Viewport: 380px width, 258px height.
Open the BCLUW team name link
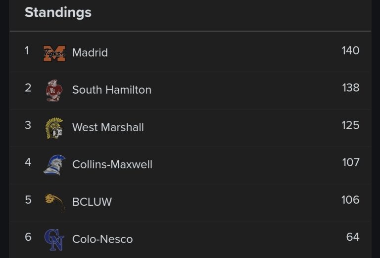coord(92,202)
